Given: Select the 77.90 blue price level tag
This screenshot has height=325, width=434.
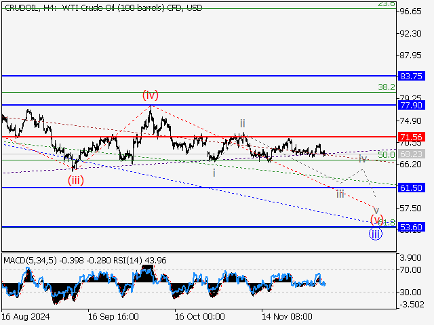Looking at the screenshot, I should pos(412,106).
